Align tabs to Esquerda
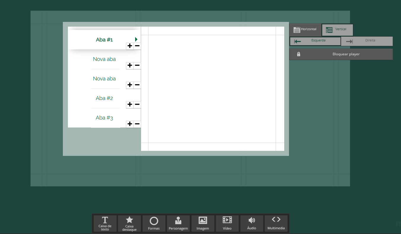The height and width of the screenshot is (234, 401). (315, 41)
